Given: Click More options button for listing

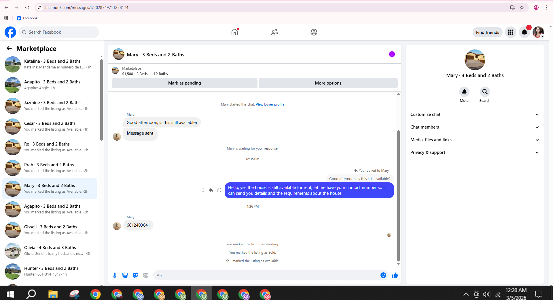Looking at the screenshot, I should tap(328, 83).
